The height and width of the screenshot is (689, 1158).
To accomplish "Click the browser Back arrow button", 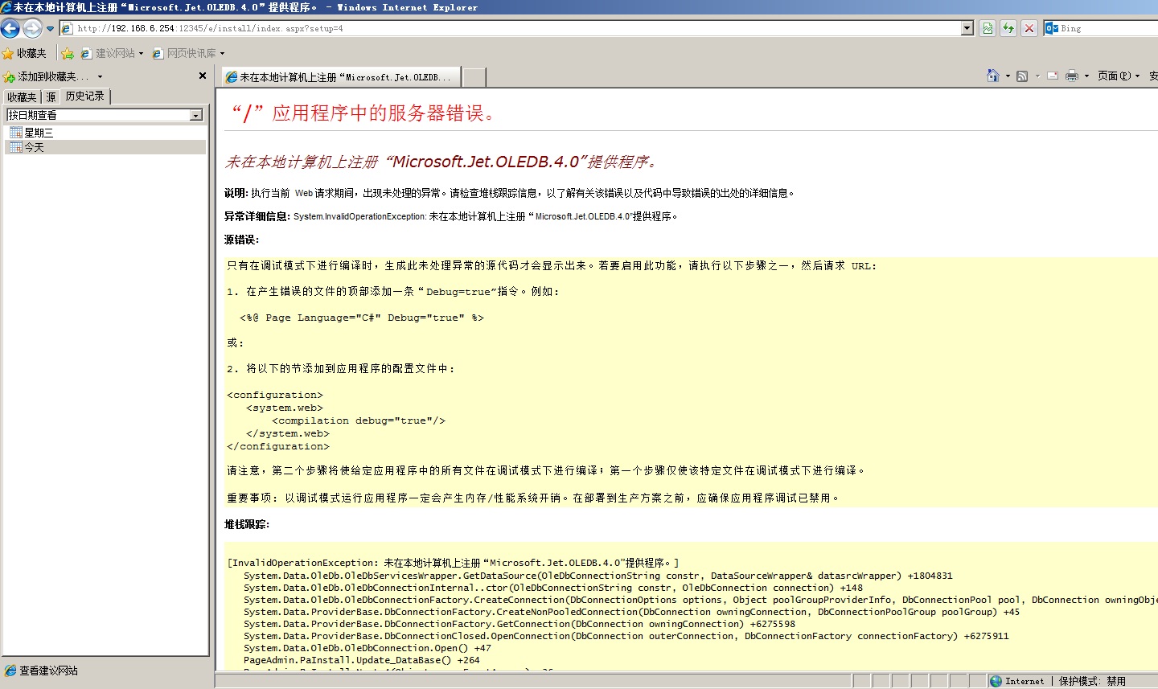I will [10, 29].
